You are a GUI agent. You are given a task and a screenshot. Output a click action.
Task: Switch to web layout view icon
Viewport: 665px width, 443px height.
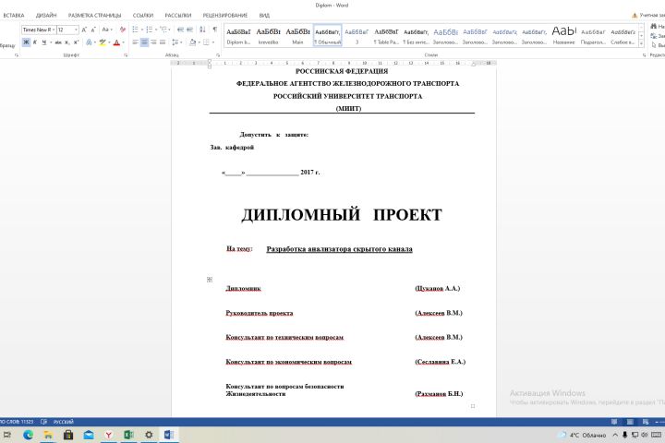(x=646, y=422)
